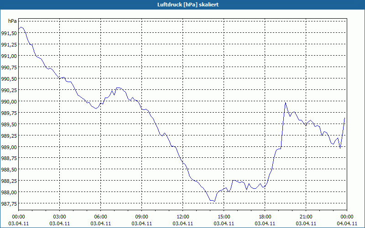Click the 15:00 time axis label
This screenshot has height=228, width=365.
click(224, 217)
